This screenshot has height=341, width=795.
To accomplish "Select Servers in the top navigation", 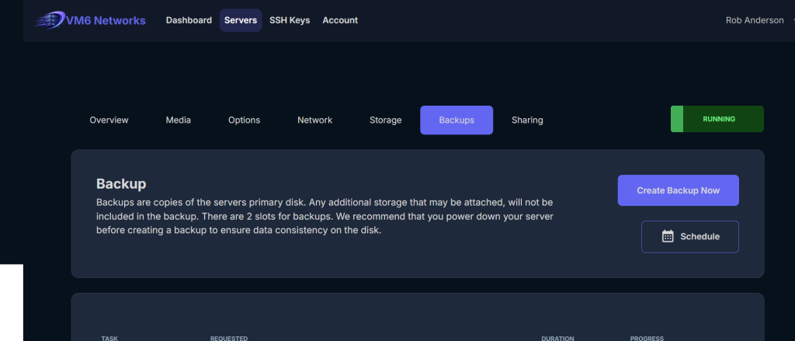I will click(x=241, y=20).
